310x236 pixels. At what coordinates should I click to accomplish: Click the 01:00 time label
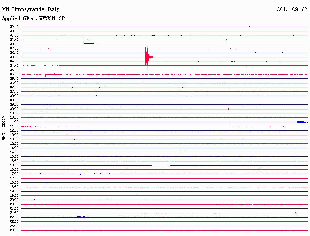point(14,35)
